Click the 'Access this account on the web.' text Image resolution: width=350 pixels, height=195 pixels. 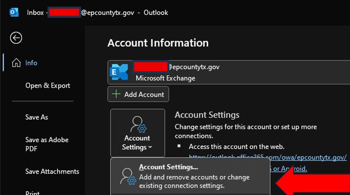237,147
